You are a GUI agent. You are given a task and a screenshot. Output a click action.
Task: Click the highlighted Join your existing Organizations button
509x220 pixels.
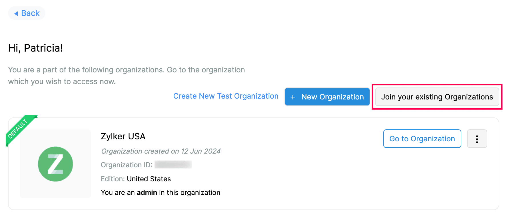pyautogui.click(x=436, y=97)
